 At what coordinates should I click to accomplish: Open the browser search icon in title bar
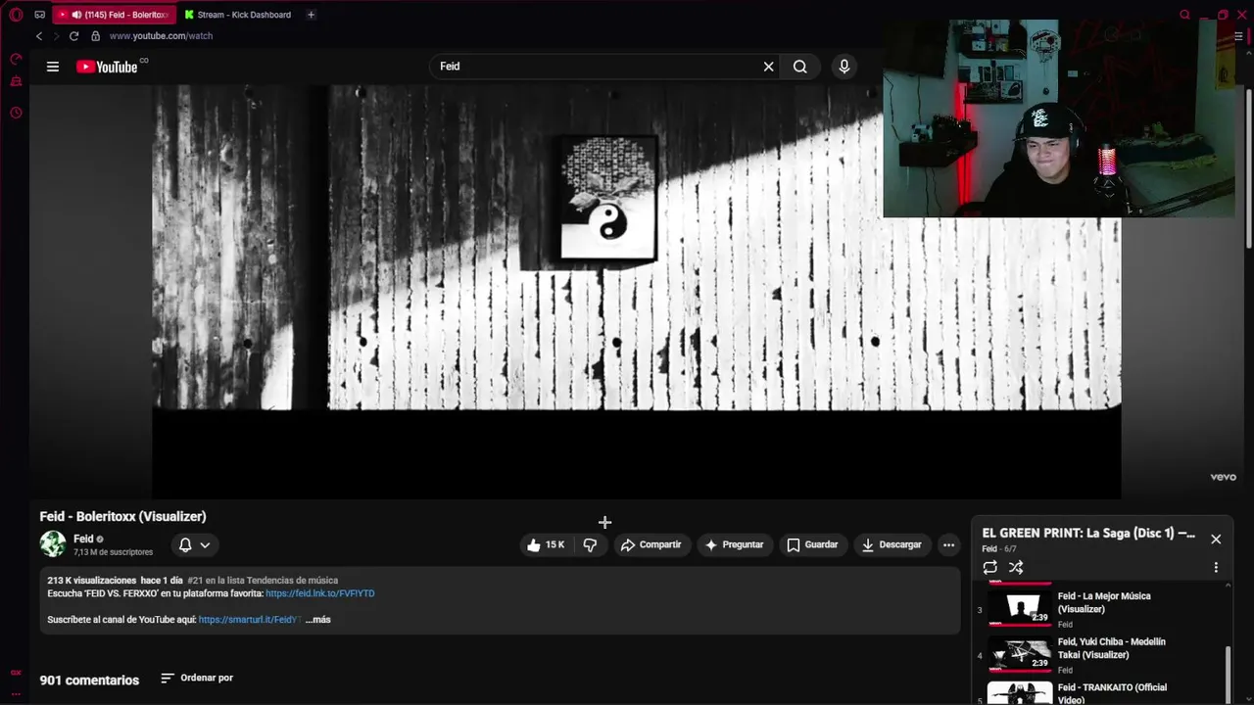1184,15
